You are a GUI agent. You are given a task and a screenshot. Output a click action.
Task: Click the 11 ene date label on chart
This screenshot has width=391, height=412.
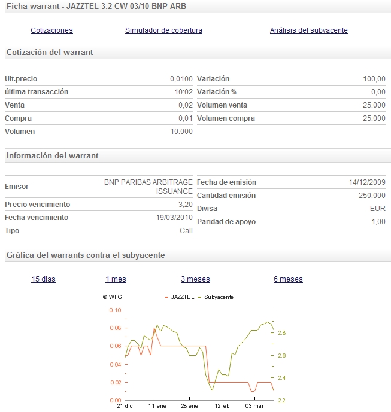point(157,406)
